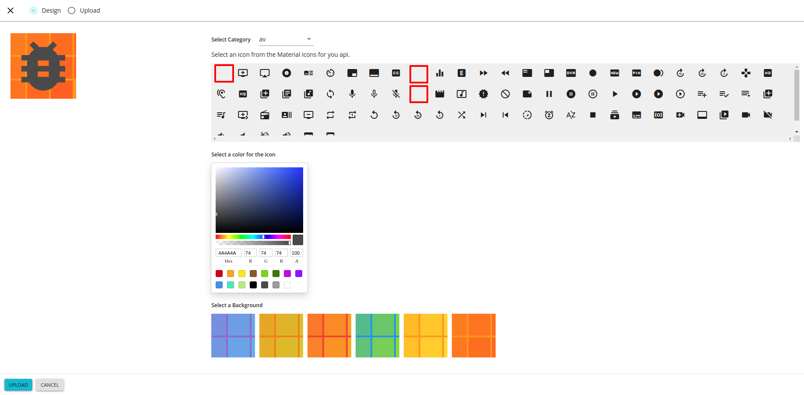Select the games controller icon

[x=746, y=73]
